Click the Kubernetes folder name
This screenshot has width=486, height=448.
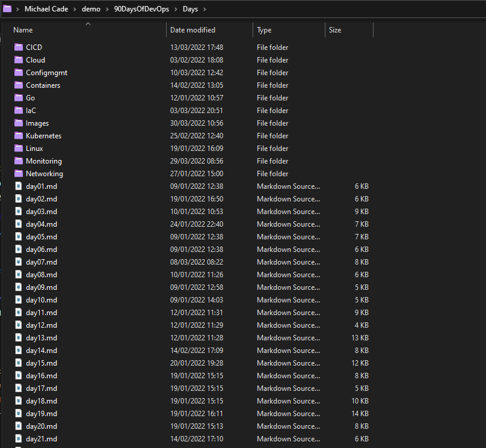tap(44, 136)
